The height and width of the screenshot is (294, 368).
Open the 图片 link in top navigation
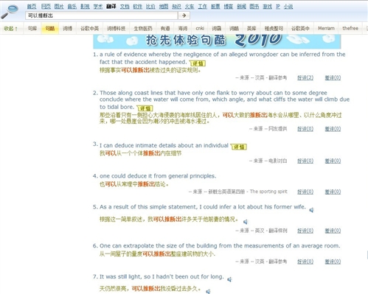click(x=59, y=7)
